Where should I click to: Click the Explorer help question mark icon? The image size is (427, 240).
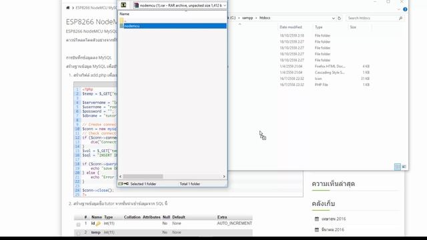(x=405, y=9)
